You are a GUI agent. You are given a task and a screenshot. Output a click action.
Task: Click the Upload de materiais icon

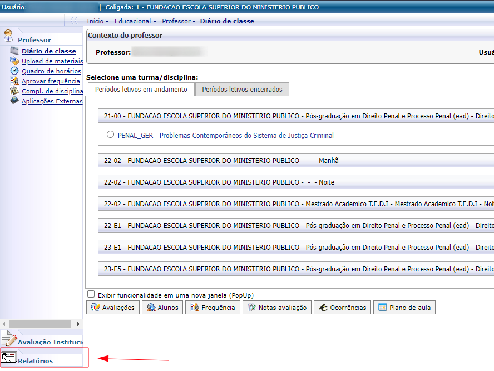coord(14,61)
